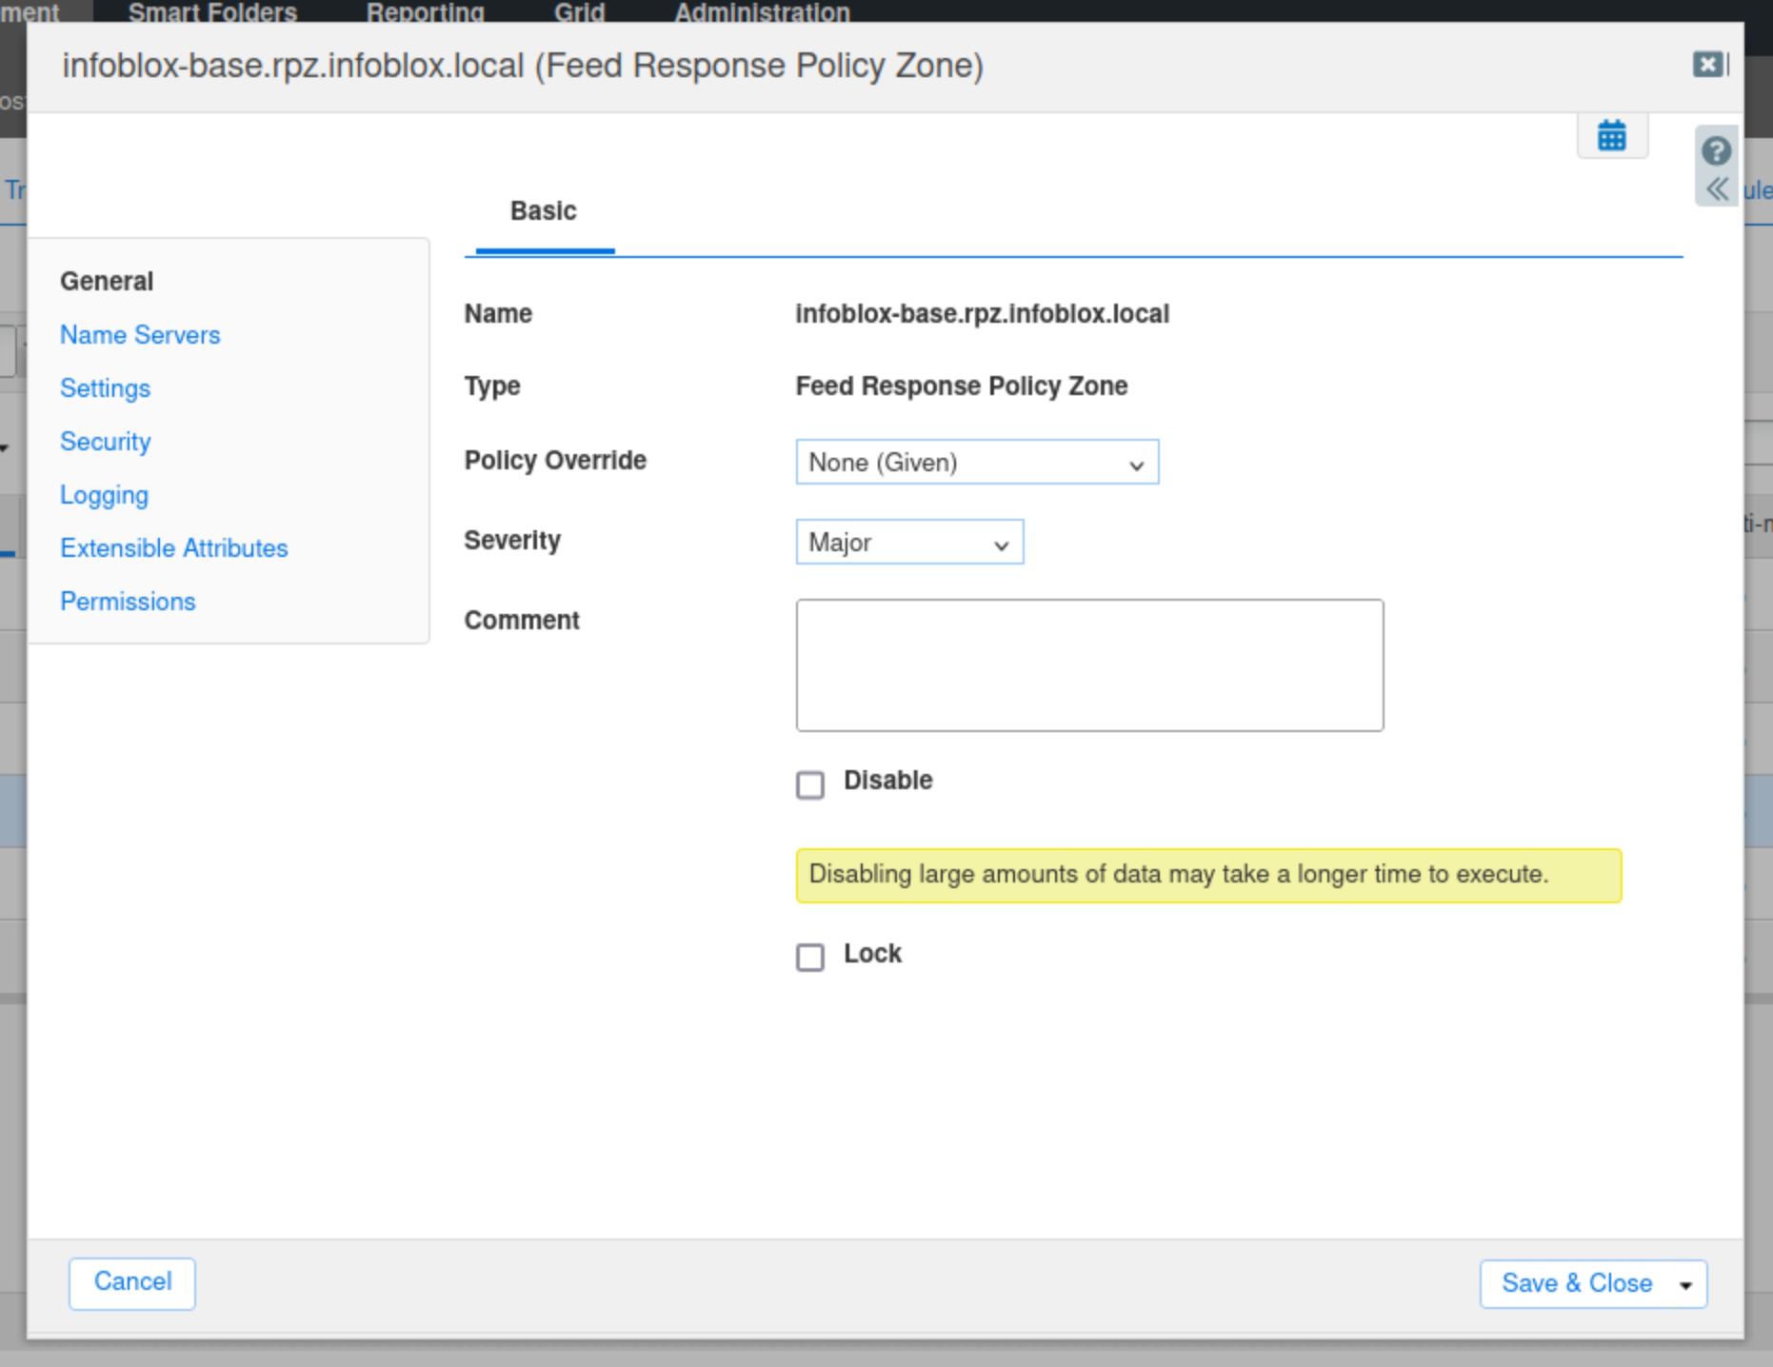Close the Feed Response Policy Zone dialog
This screenshot has height=1367, width=1773.
tap(1708, 65)
